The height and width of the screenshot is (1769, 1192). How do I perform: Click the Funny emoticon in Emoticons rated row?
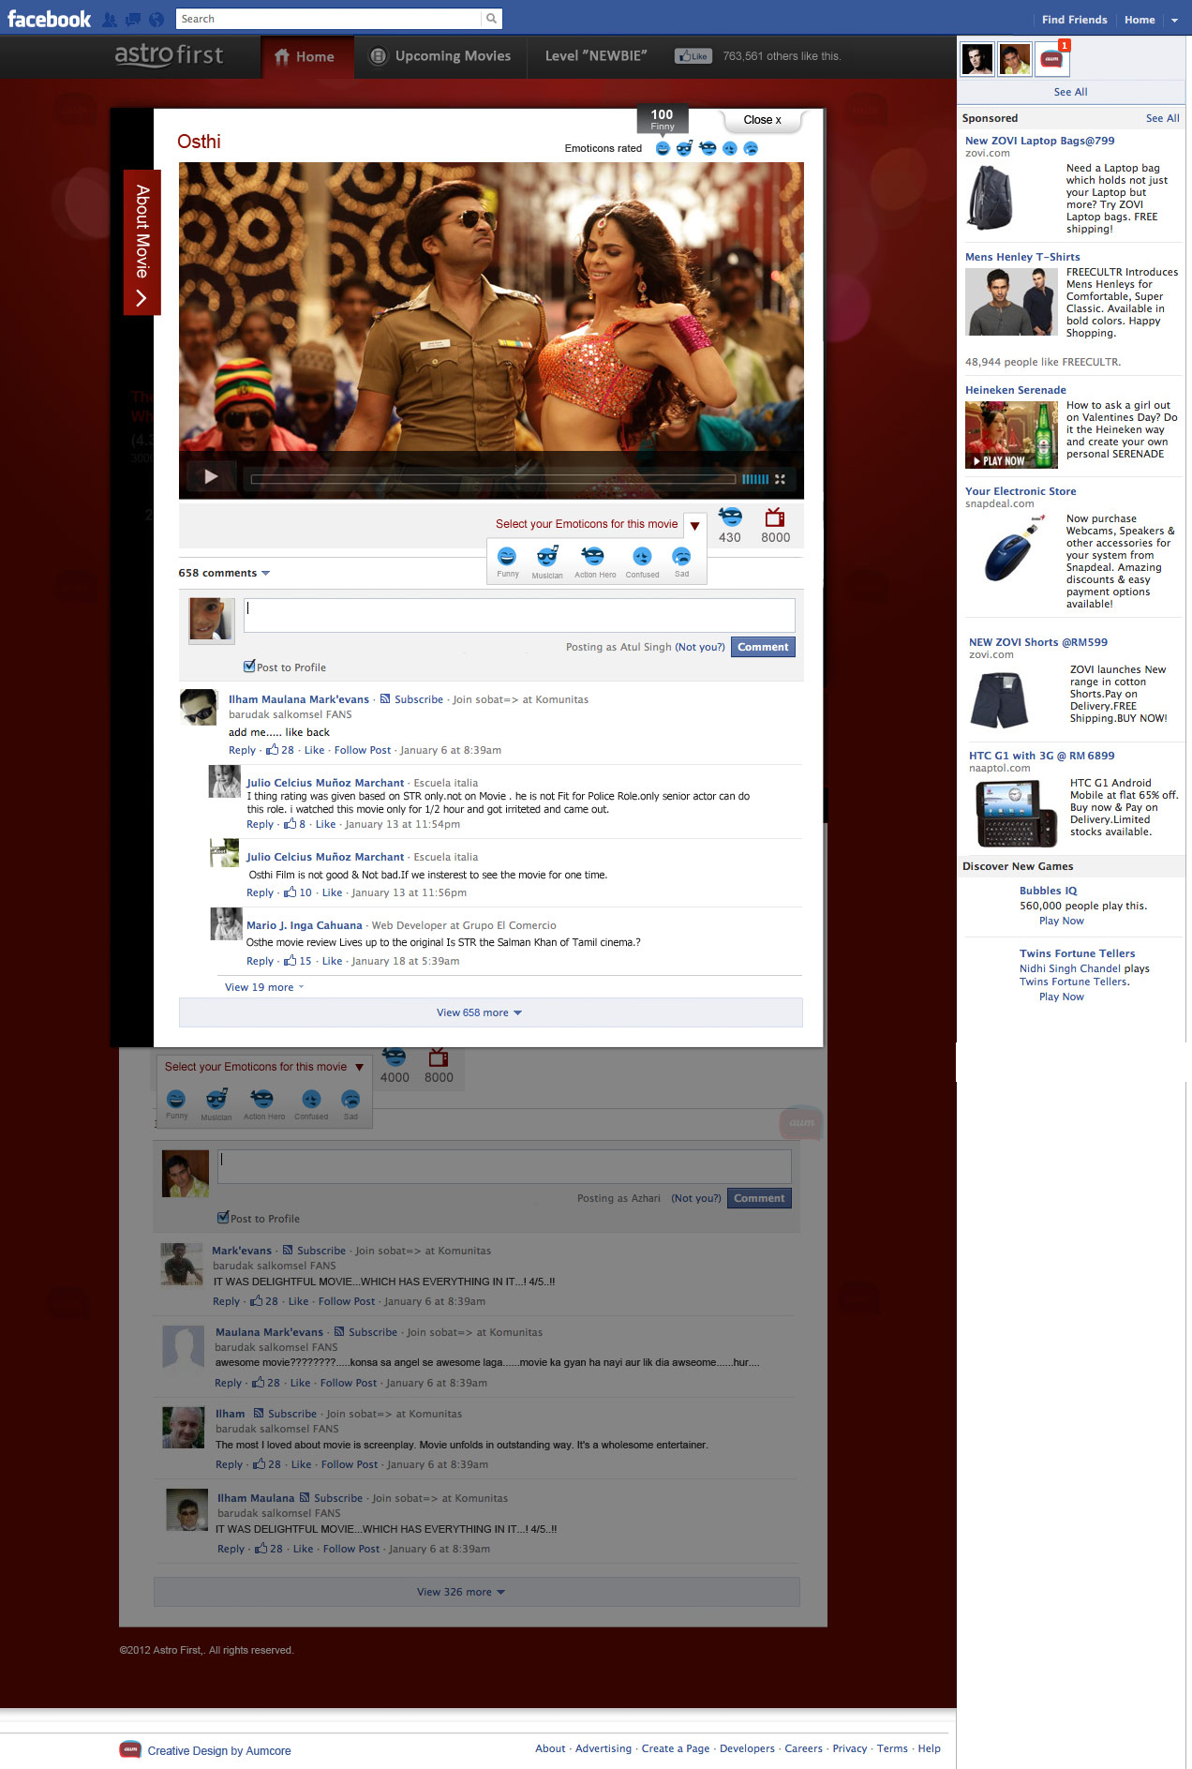pos(663,148)
